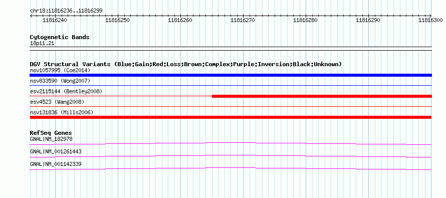Click ruler position 11816240
Image resolution: width=446 pixels, height=198 pixels.
point(55,20)
